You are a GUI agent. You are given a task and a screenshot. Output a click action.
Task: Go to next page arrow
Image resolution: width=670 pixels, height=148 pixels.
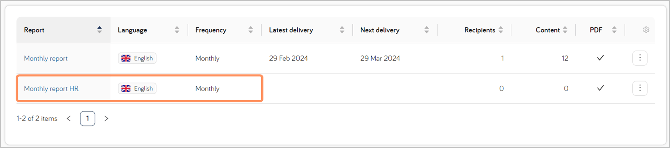click(106, 119)
